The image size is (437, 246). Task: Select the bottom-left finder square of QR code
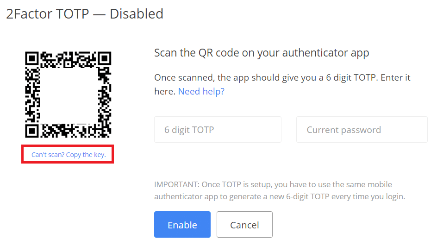[32, 131]
